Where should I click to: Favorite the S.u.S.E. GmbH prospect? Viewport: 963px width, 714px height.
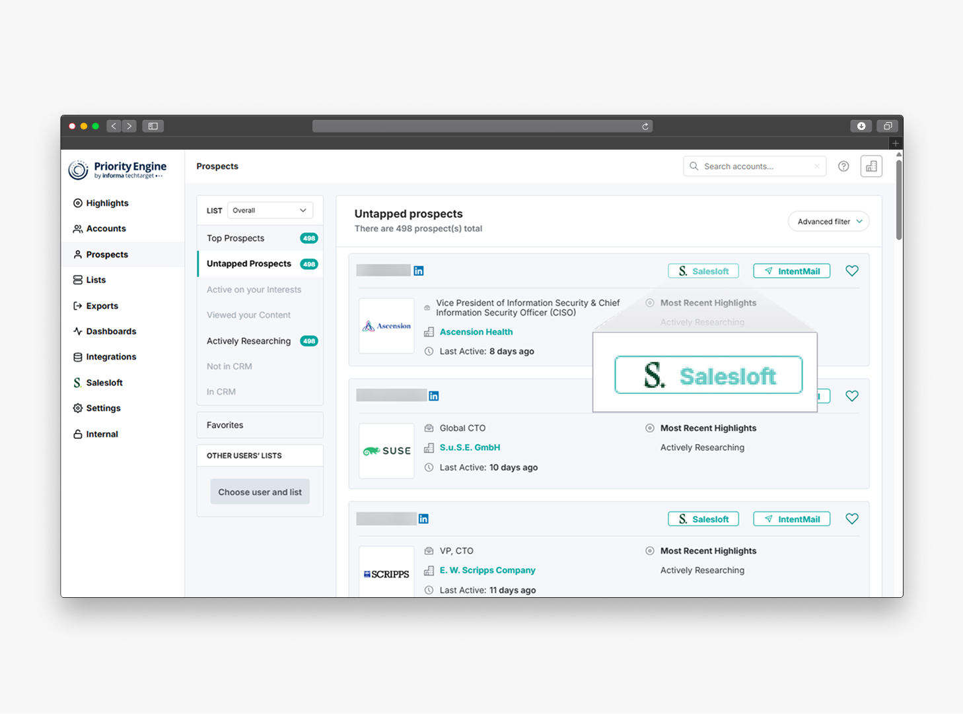click(852, 396)
